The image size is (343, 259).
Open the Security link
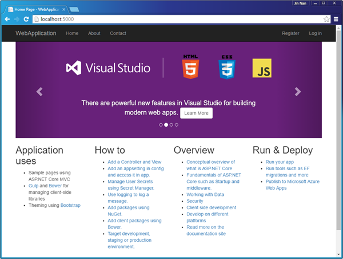click(x=195, y=201)
